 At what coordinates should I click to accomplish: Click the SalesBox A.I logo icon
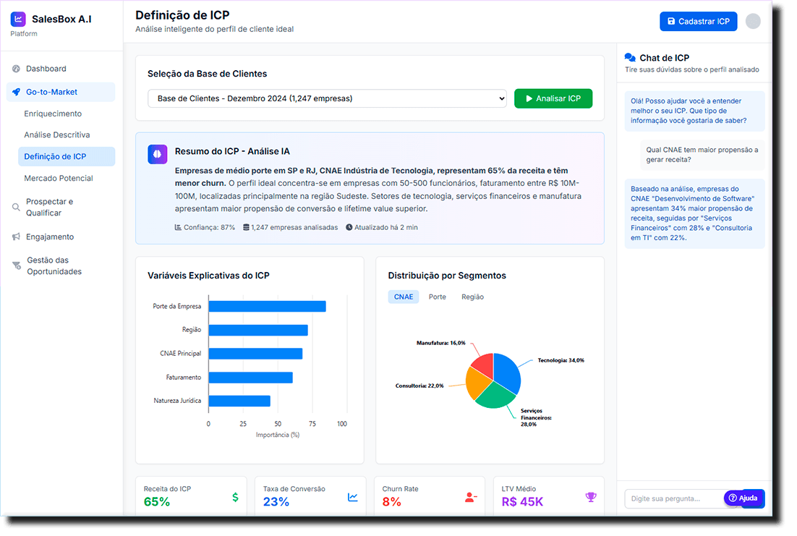(x=18, y=20)
